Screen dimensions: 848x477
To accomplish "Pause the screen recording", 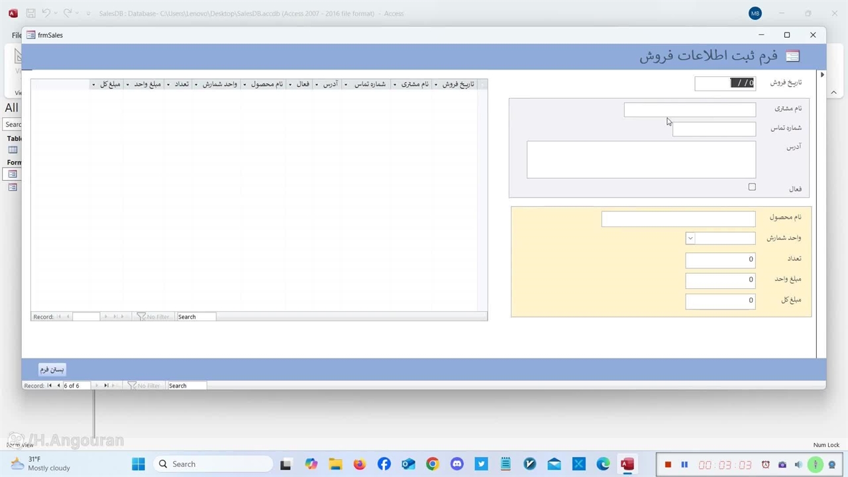I will coord(684,464).
